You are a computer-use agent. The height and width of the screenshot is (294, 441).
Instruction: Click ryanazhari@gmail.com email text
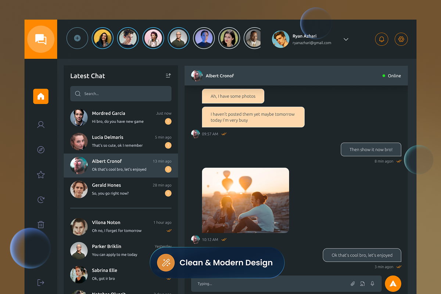312,43
